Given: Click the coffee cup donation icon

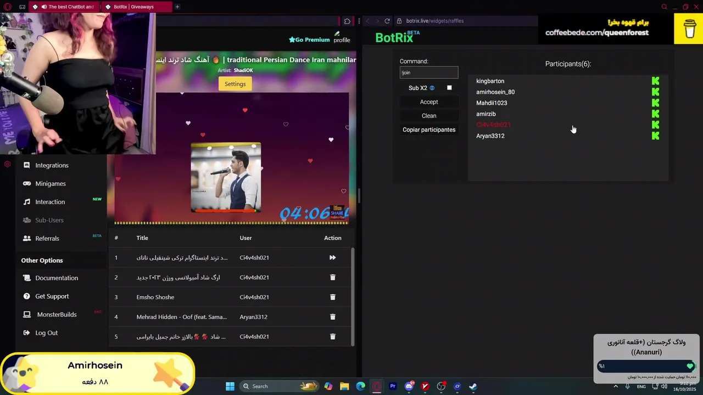Looking at the screenshot, I should (689, 29).
